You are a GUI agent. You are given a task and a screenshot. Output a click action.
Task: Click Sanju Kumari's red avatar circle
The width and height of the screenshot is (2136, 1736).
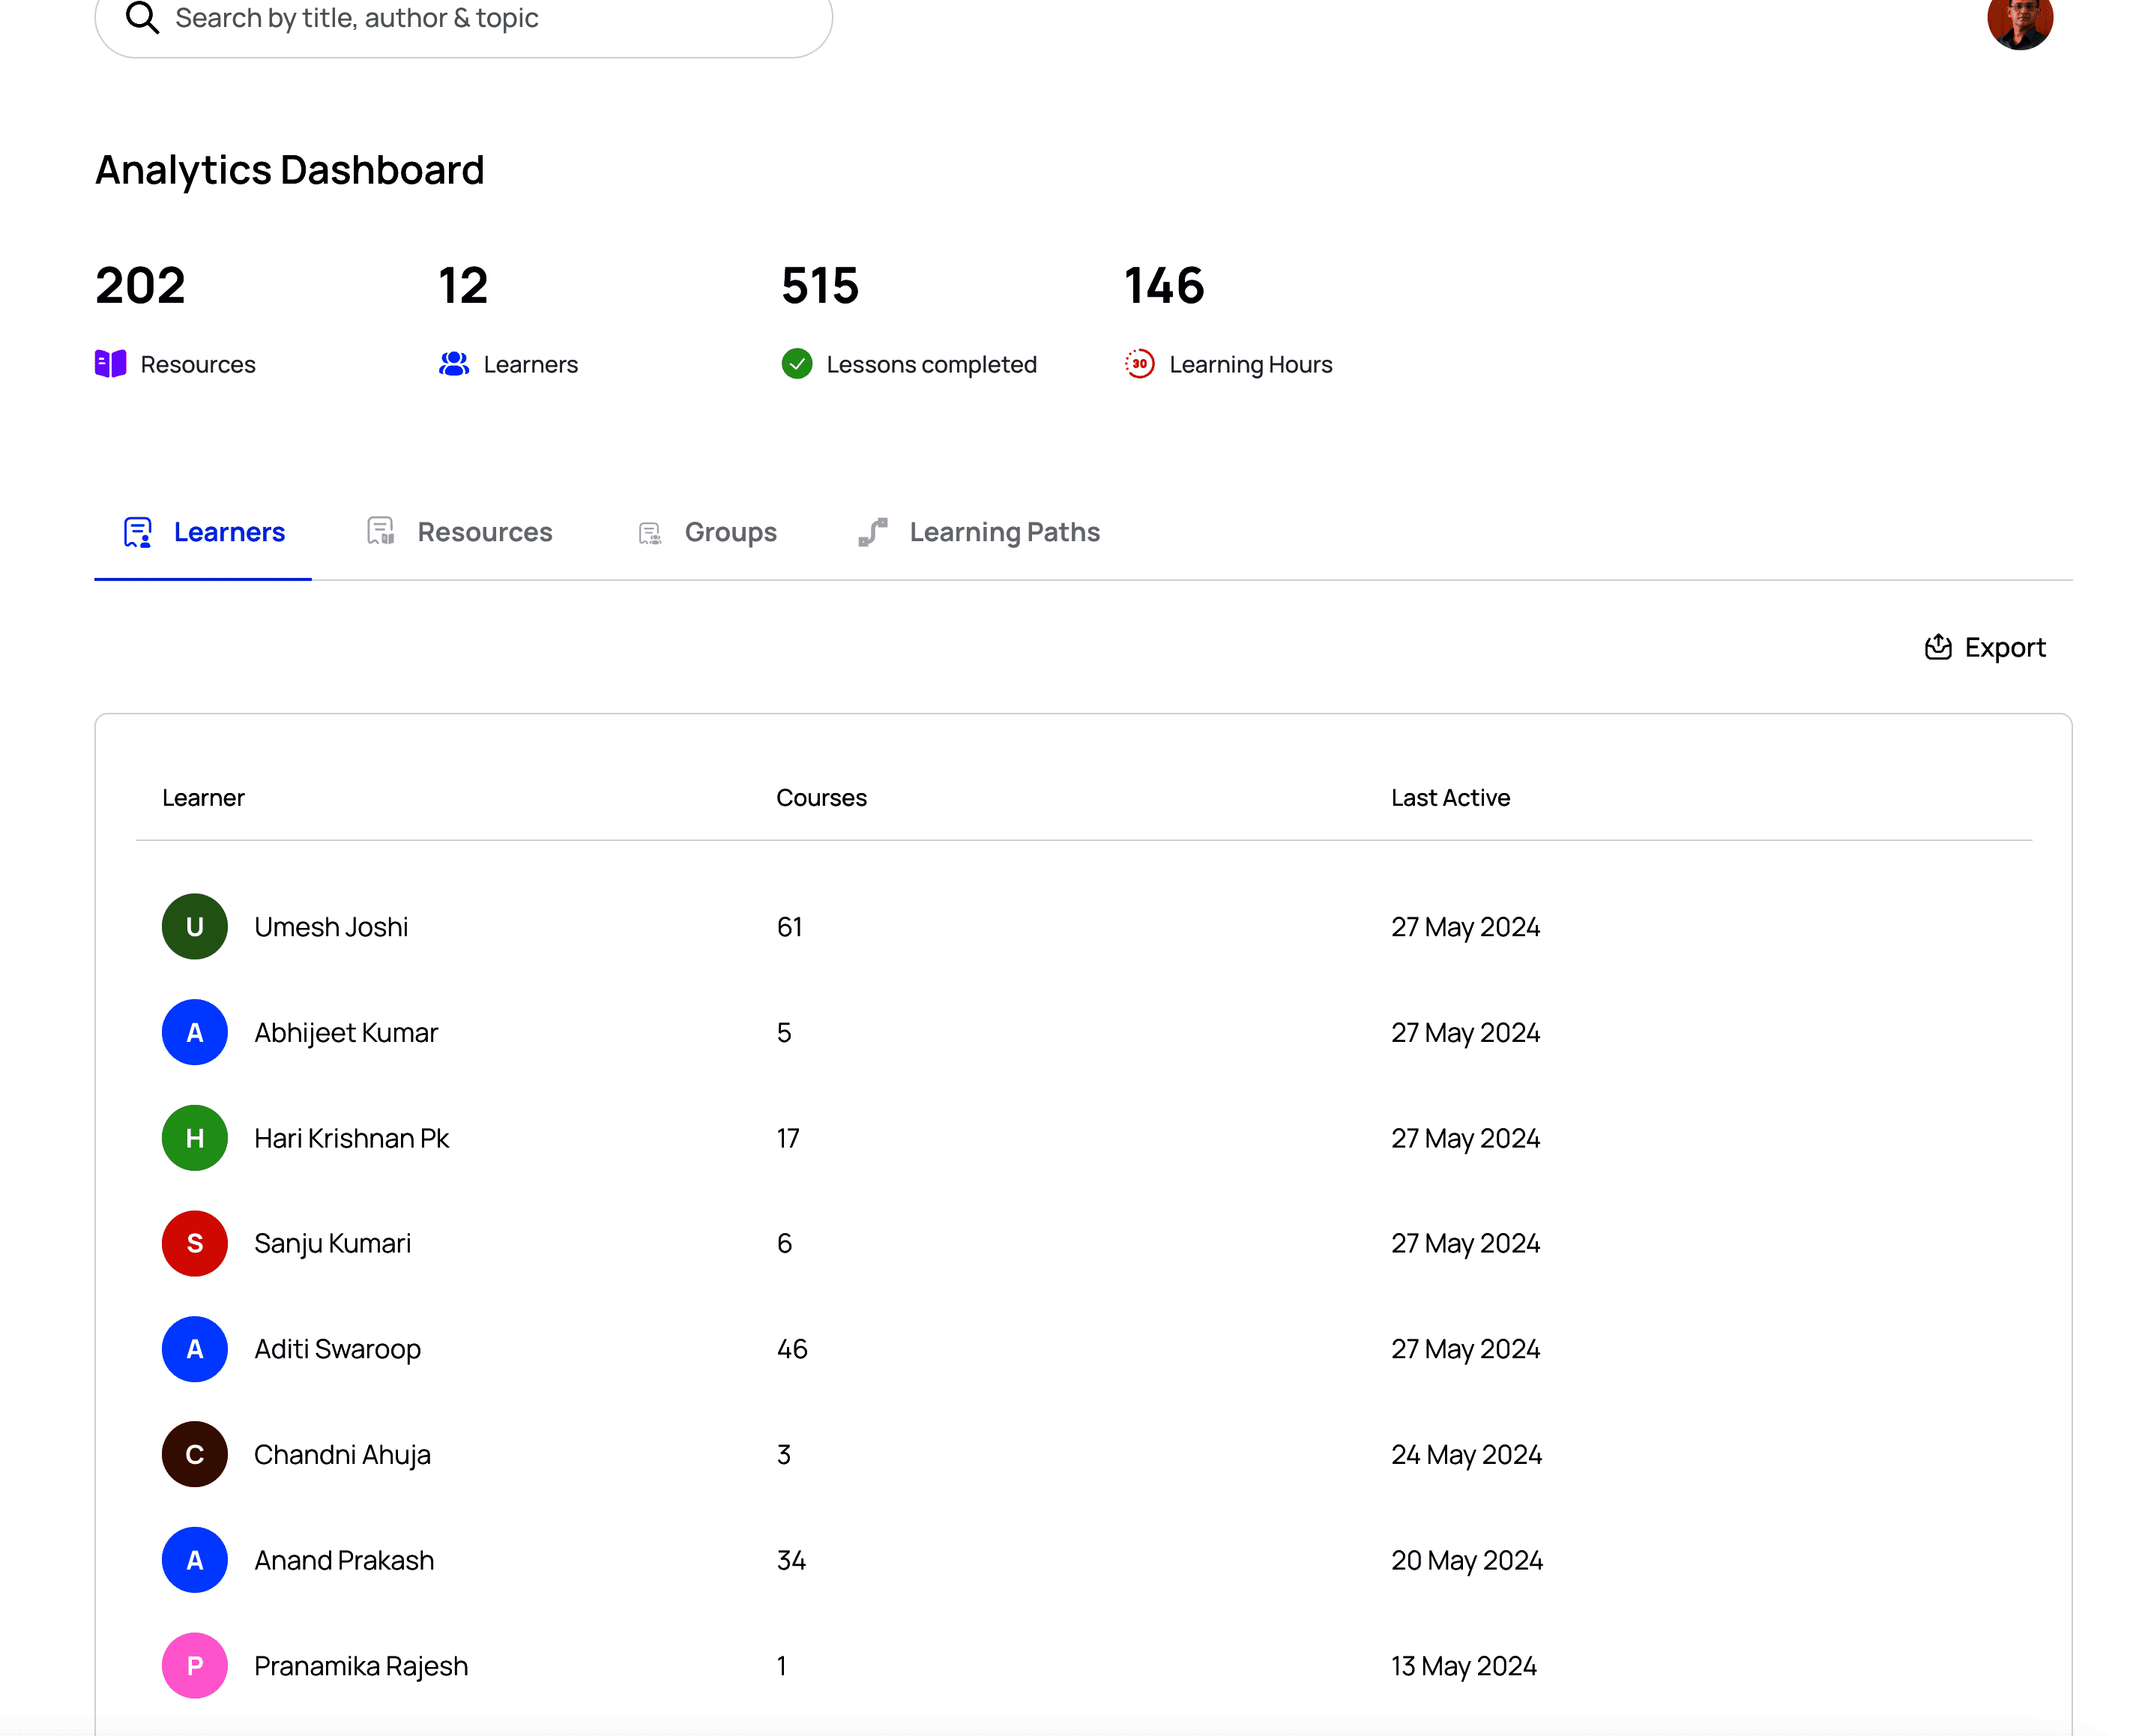pos(194,1243)
